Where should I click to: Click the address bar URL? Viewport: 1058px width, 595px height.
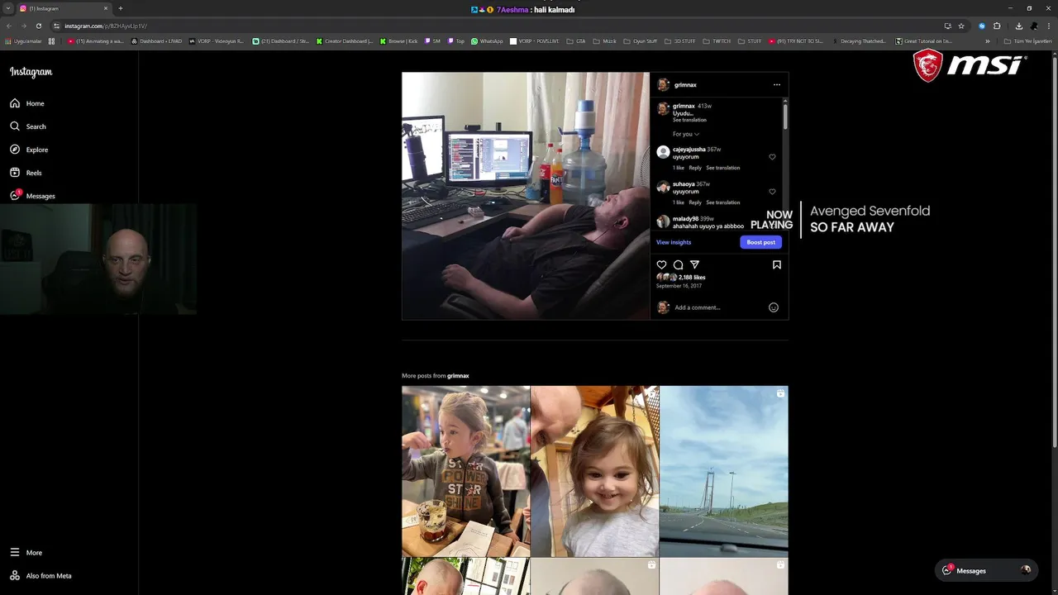click(106, 26)
